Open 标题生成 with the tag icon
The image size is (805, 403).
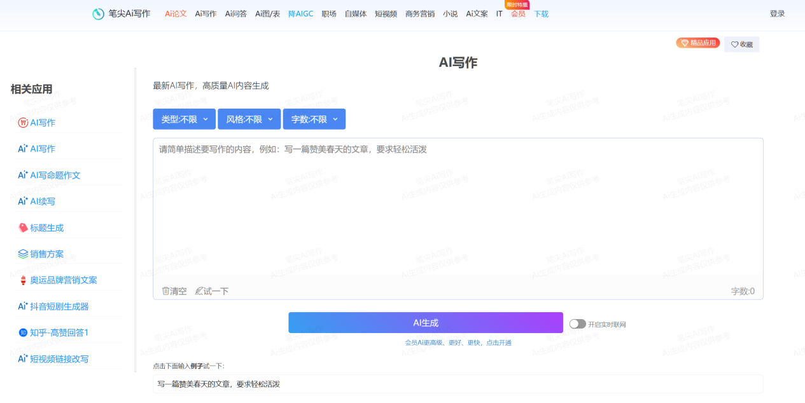pos(24,228)
